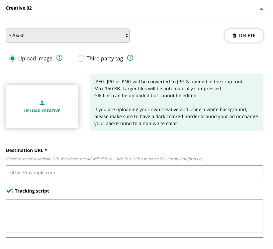Click the green file requirements notice
Image resolution: width=273 pixels, height=249 pixels.
(177, 102)
